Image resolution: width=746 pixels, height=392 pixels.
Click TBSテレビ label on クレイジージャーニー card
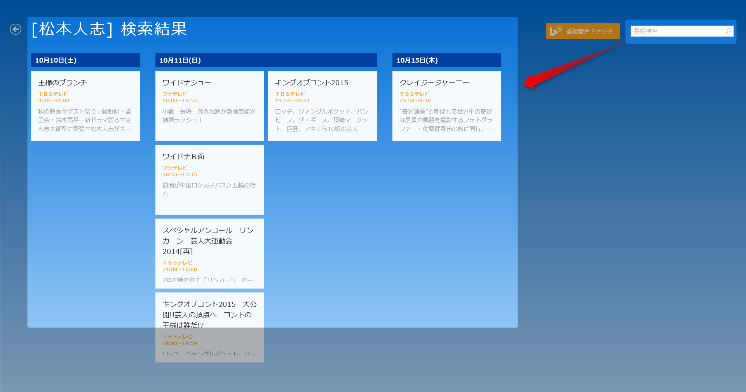pyautogui.click(x=415, y=94)
